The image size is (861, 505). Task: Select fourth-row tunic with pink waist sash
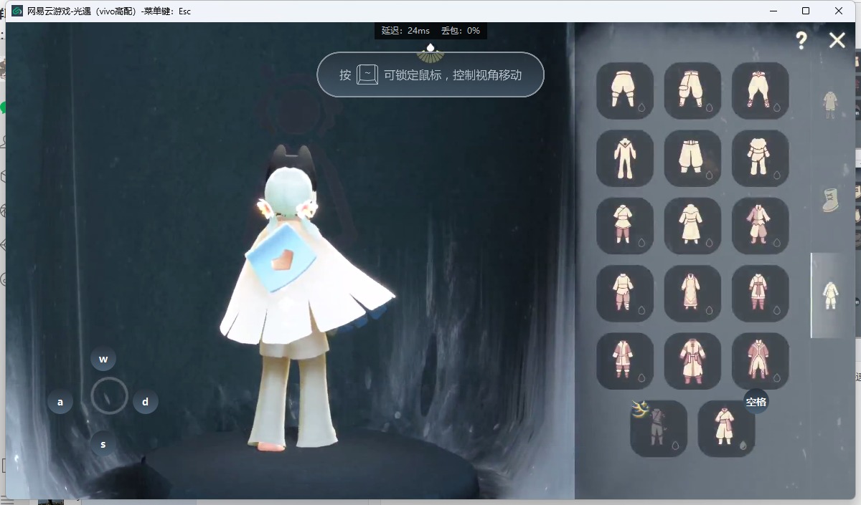point(761,294)
